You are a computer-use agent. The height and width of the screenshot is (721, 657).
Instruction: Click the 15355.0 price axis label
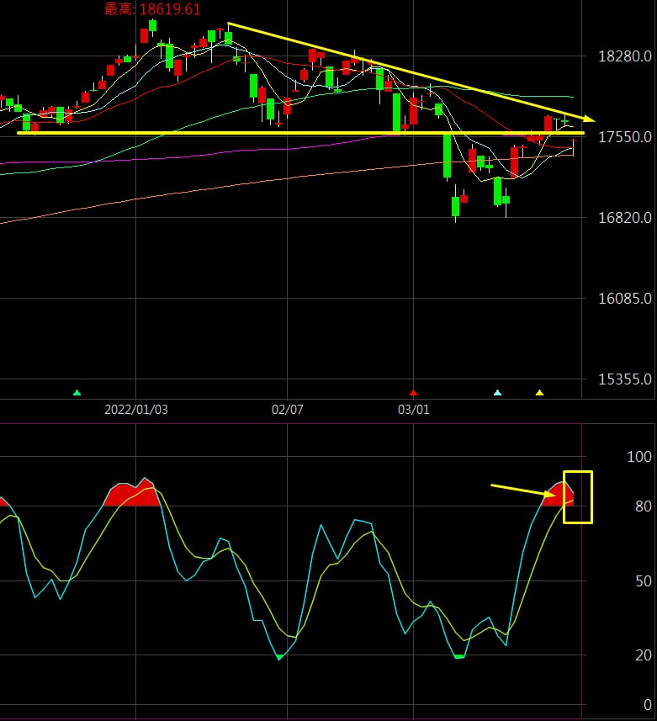624,379
